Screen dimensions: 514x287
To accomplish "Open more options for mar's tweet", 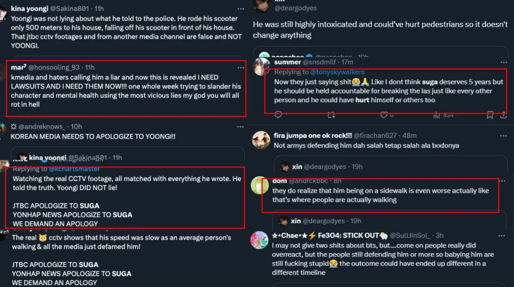I will pos(240,68).
